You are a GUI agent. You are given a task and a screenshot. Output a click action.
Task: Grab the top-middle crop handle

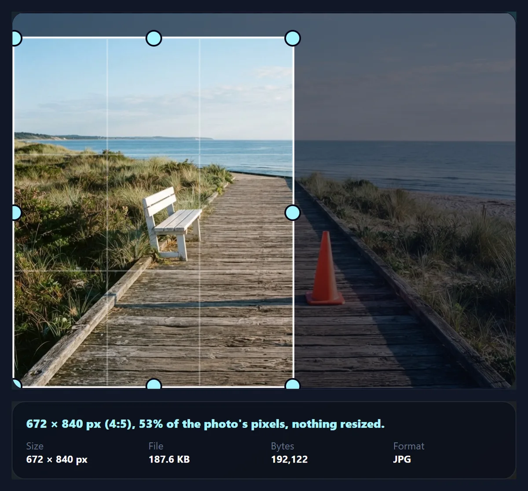pyautogui.click(x=154, y=38)
